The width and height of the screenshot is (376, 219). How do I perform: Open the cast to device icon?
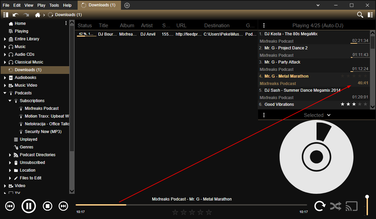coord(351,206)
